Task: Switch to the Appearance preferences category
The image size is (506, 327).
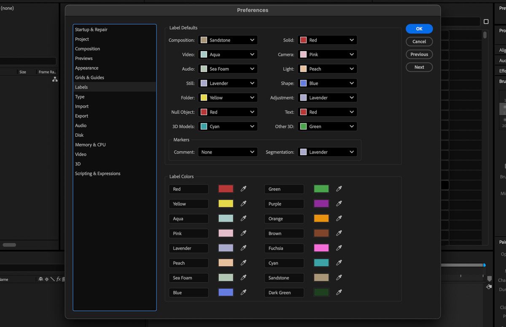Action: click(x=87, y=68)
